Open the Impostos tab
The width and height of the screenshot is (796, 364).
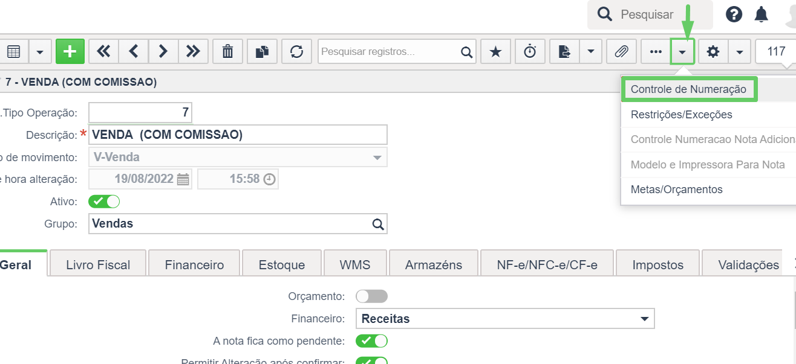(x=658, y=264)
